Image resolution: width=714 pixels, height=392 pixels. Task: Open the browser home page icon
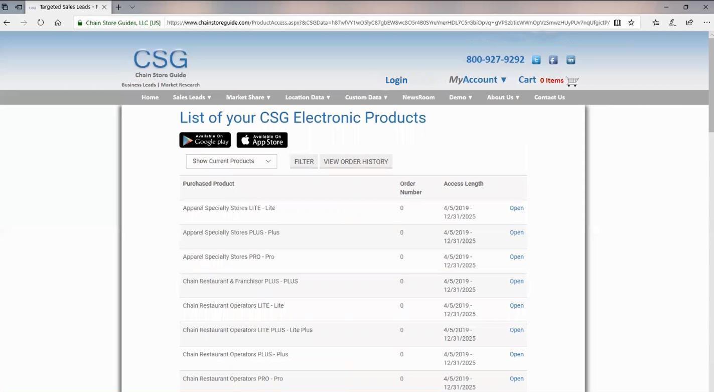tap(58, 23)
